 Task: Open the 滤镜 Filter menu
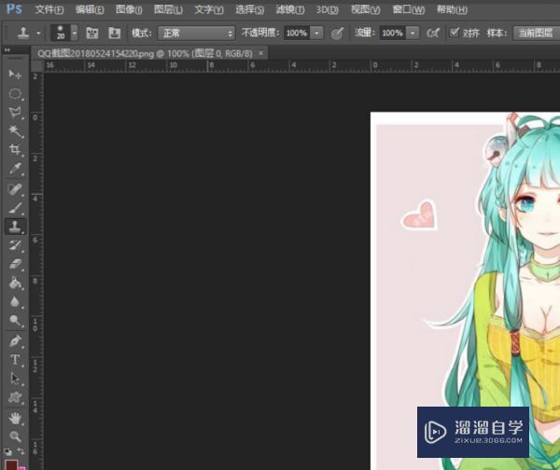click(290, 9)
